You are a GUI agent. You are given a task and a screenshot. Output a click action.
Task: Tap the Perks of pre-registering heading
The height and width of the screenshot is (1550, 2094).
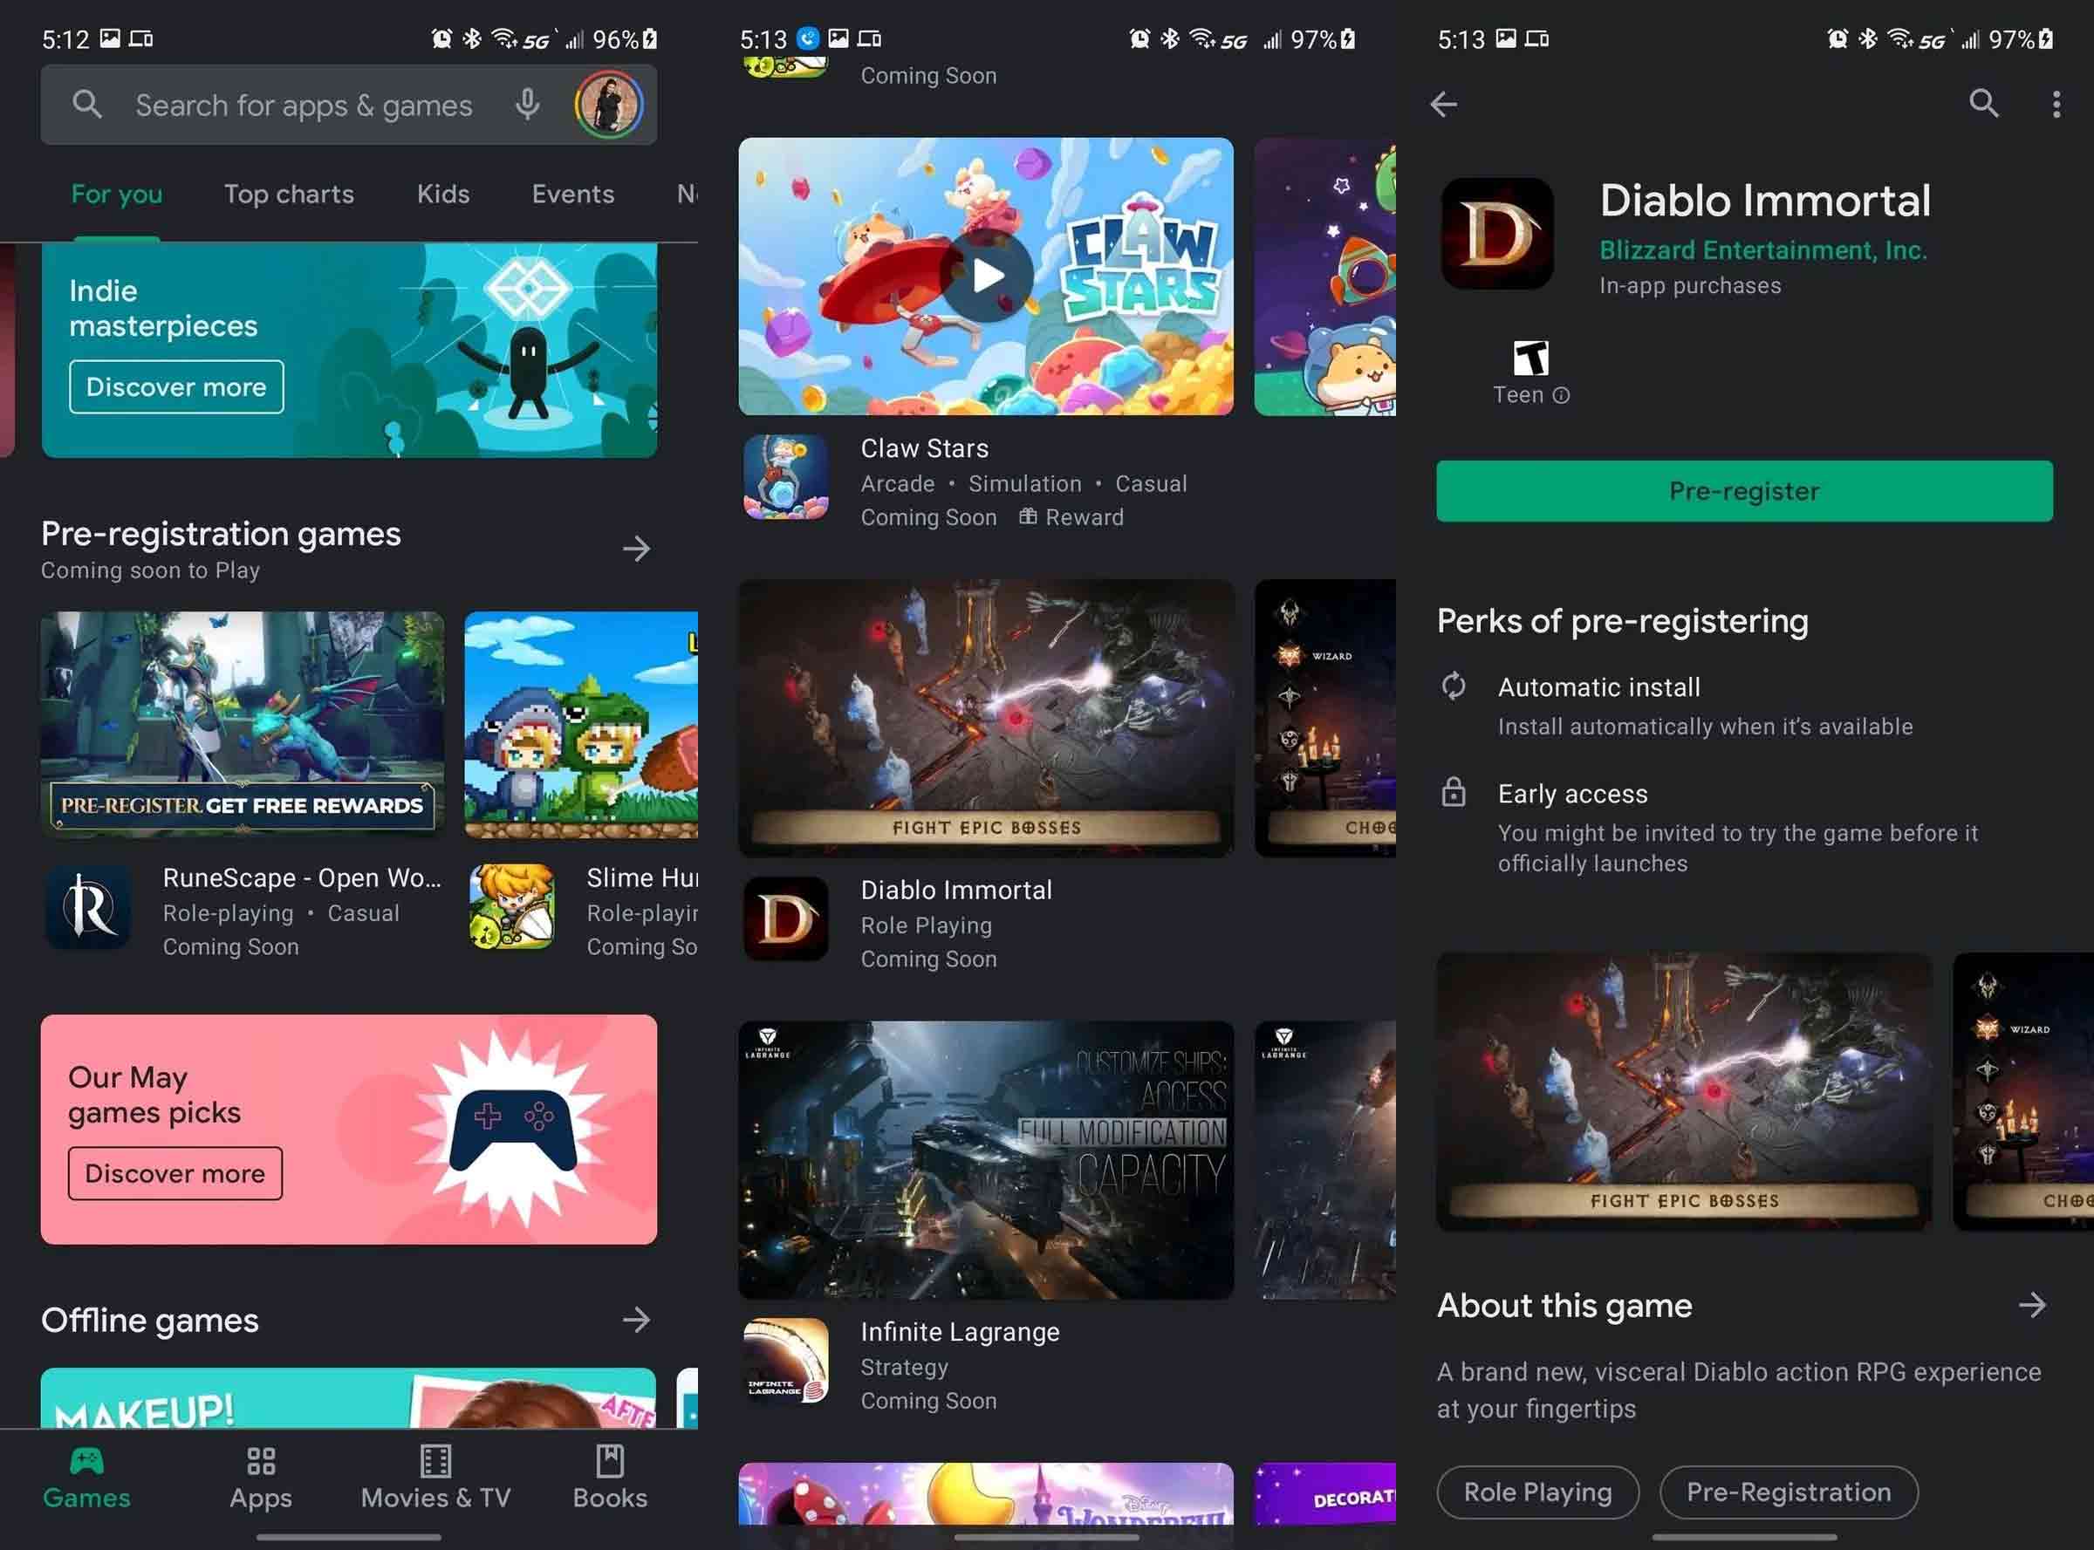[x=1623, y=621]
